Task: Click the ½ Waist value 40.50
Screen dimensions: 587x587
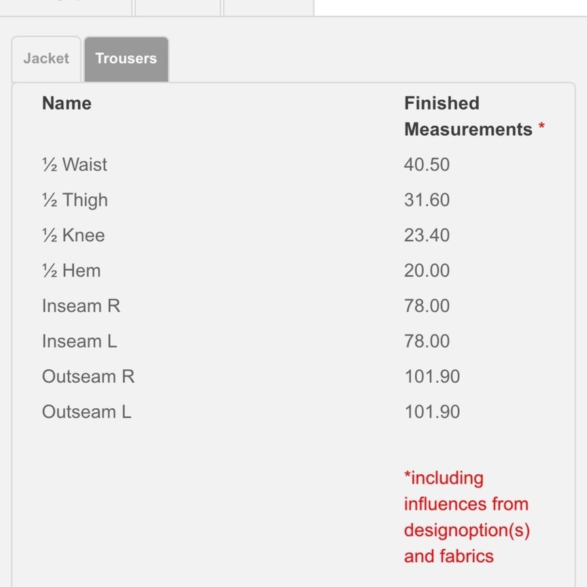Action: pos(427,165)
